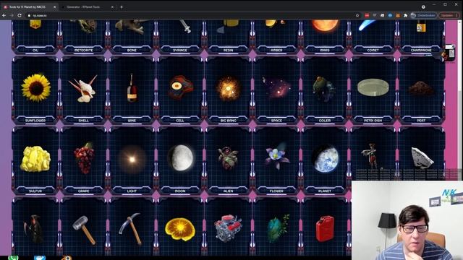Close the Generator tab
The image size is (463, 260).
tap(112, 6)
